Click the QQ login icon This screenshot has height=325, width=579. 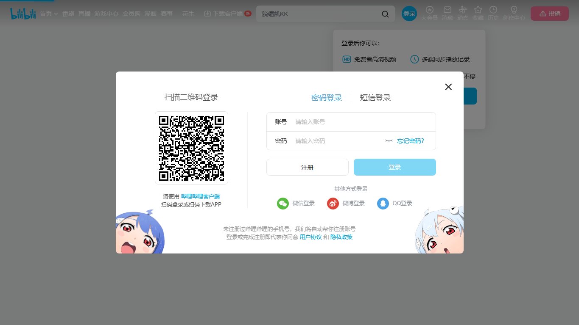tap(383, 204)
